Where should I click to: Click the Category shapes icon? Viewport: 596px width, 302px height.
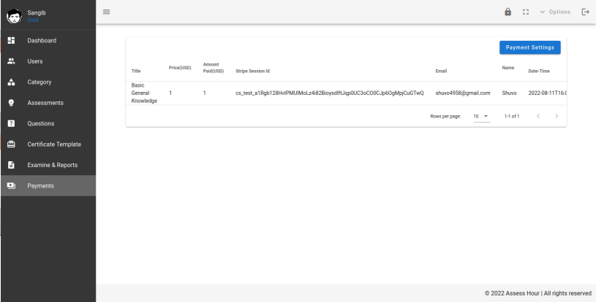click(11, 82)
